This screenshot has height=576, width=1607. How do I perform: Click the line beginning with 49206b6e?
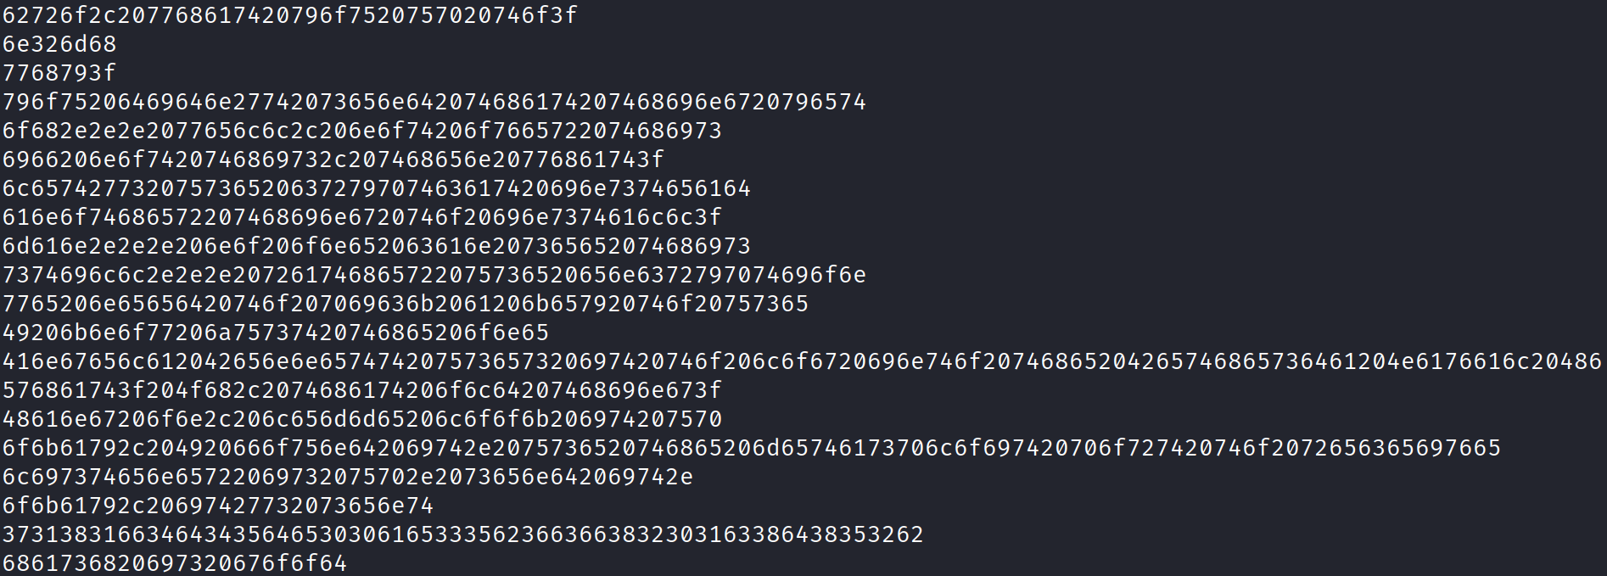276,333
